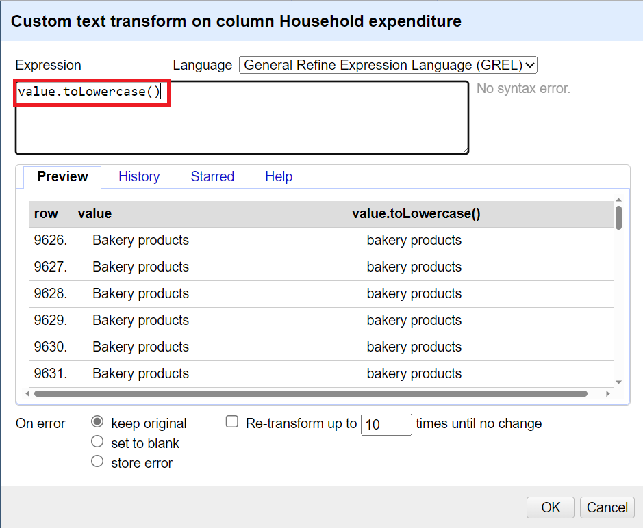Switch to the History tab

click(x=139, y=176)
